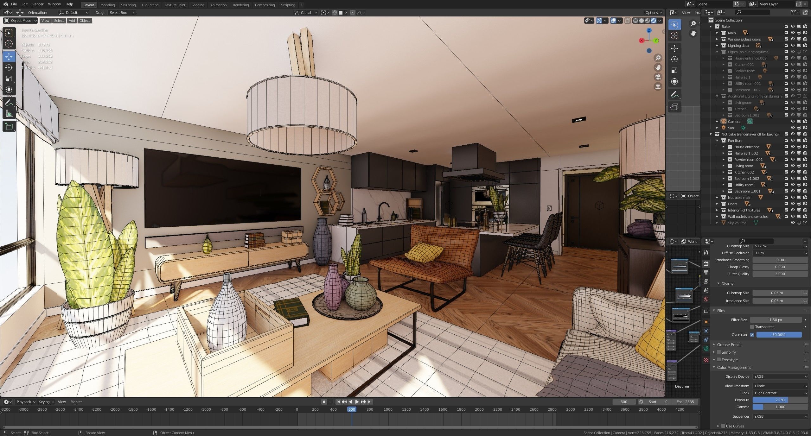Screen dimensions: 811x436
Task: Switch to the Shading workspace tab
Action: pos(198,5)
